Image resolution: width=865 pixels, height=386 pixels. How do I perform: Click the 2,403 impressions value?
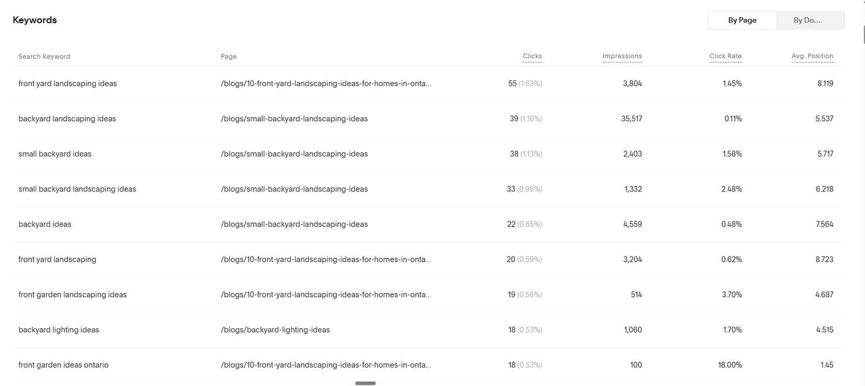point(633,154)
